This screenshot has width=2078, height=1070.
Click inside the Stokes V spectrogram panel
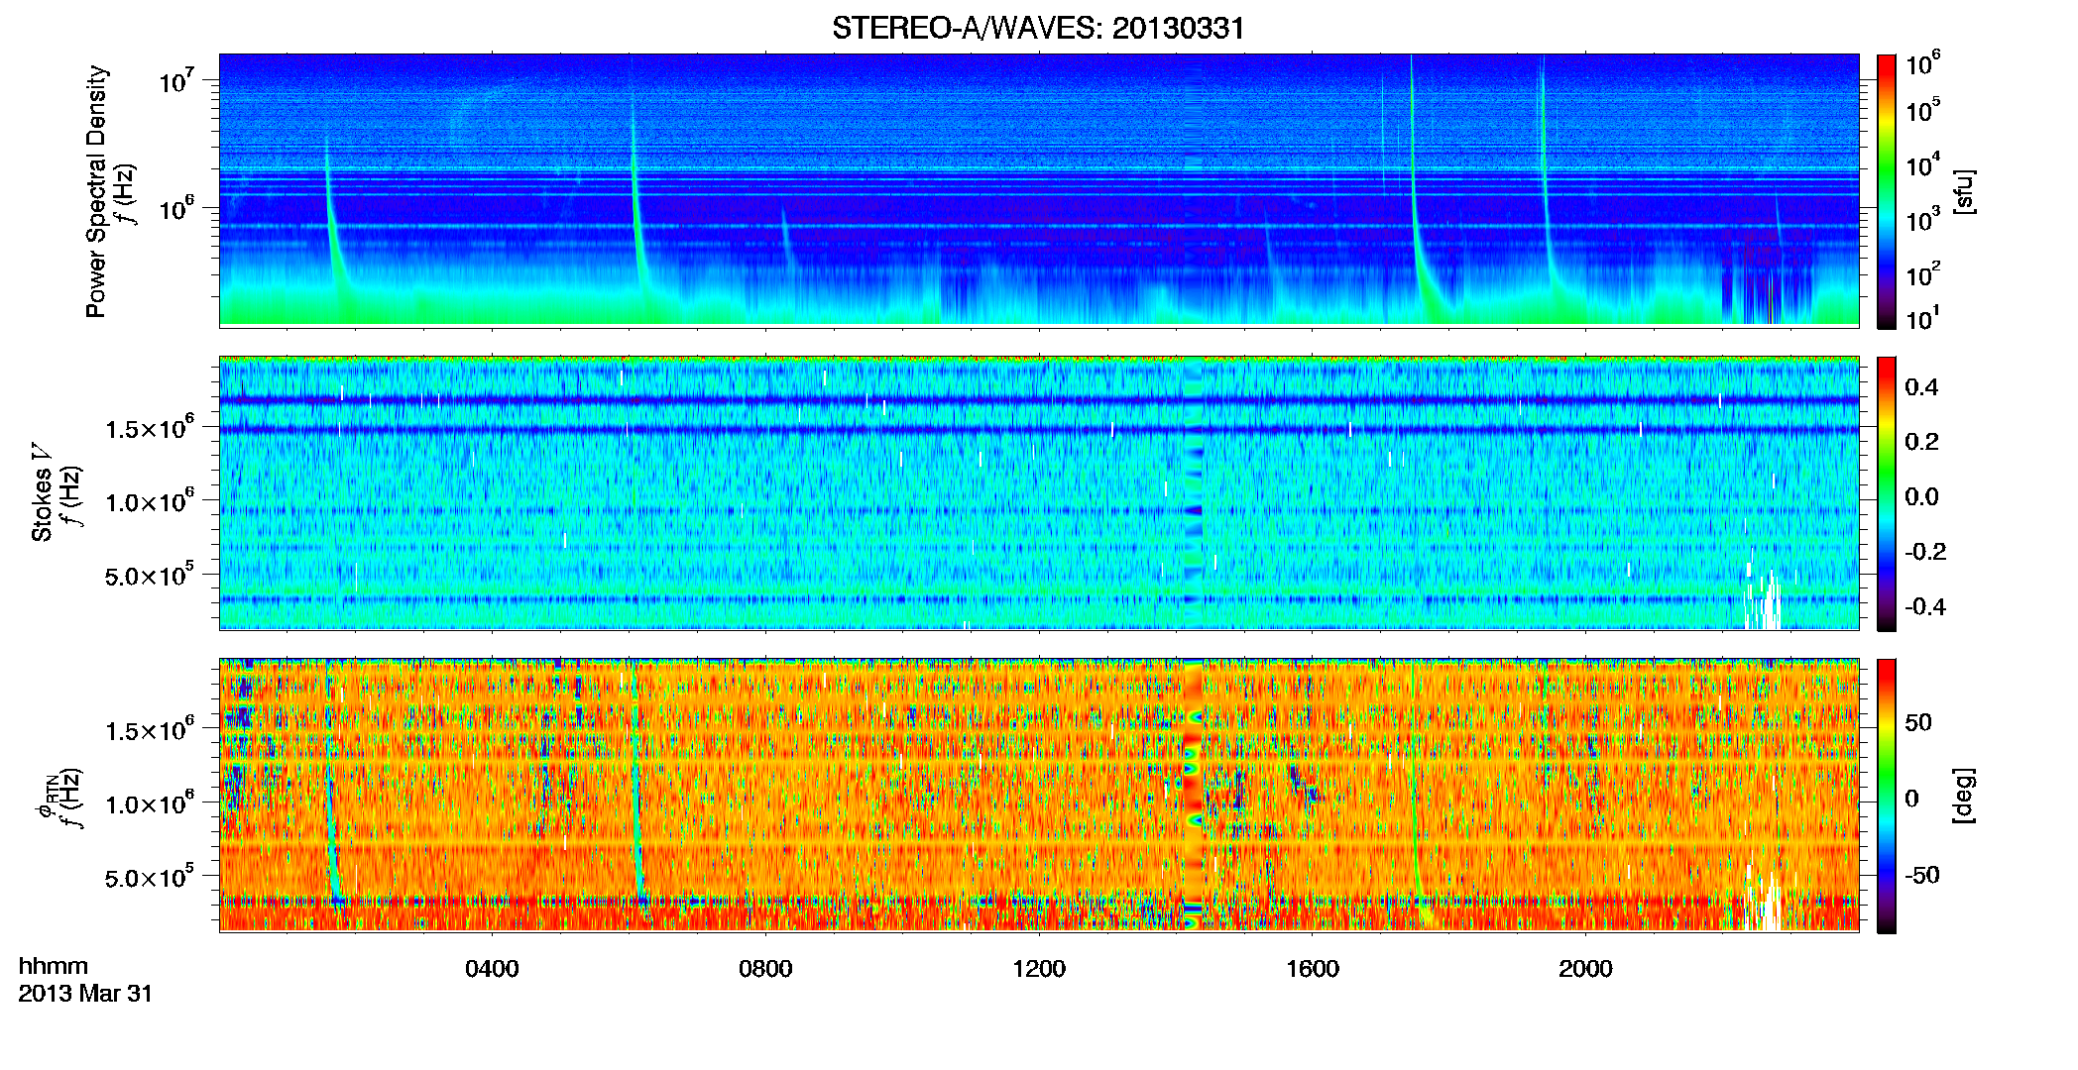click(x=1039, y=493)
